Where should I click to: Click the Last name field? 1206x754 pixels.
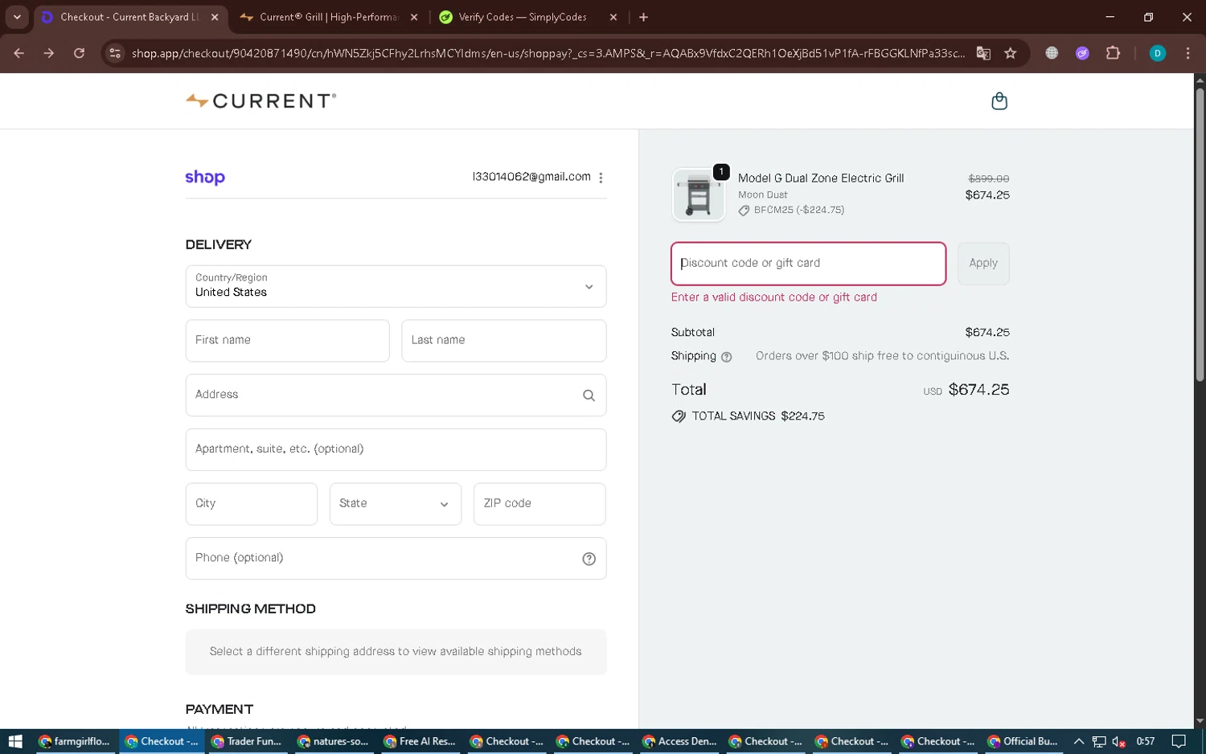[x=503, y=341]
